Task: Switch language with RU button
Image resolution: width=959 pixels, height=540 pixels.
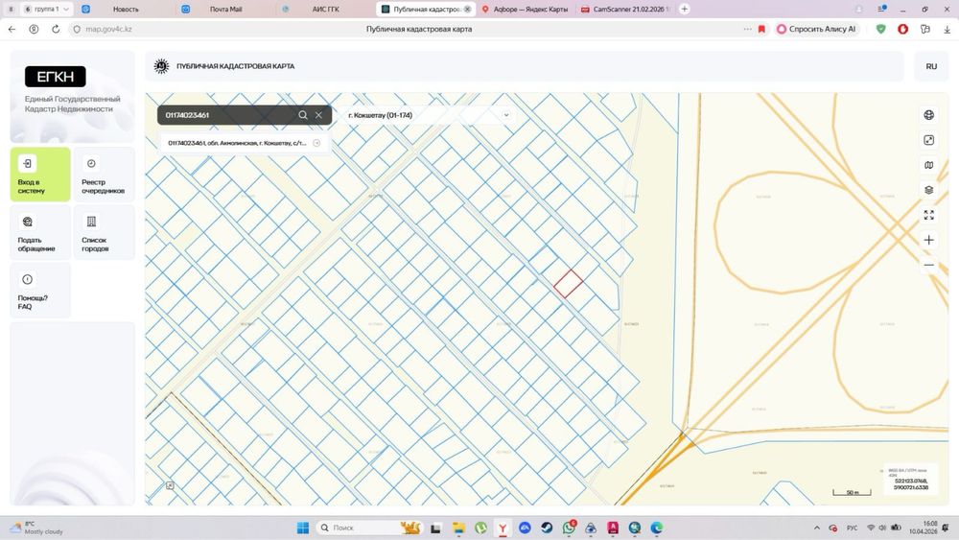Action: coord(931,66)
